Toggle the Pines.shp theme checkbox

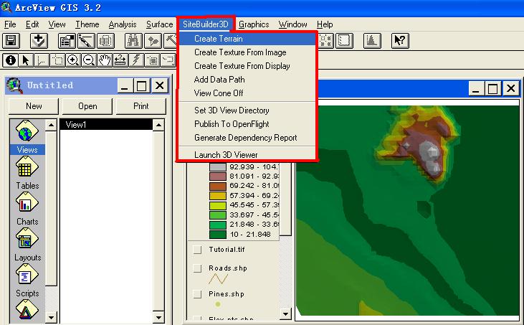click(x=198, y=294)
